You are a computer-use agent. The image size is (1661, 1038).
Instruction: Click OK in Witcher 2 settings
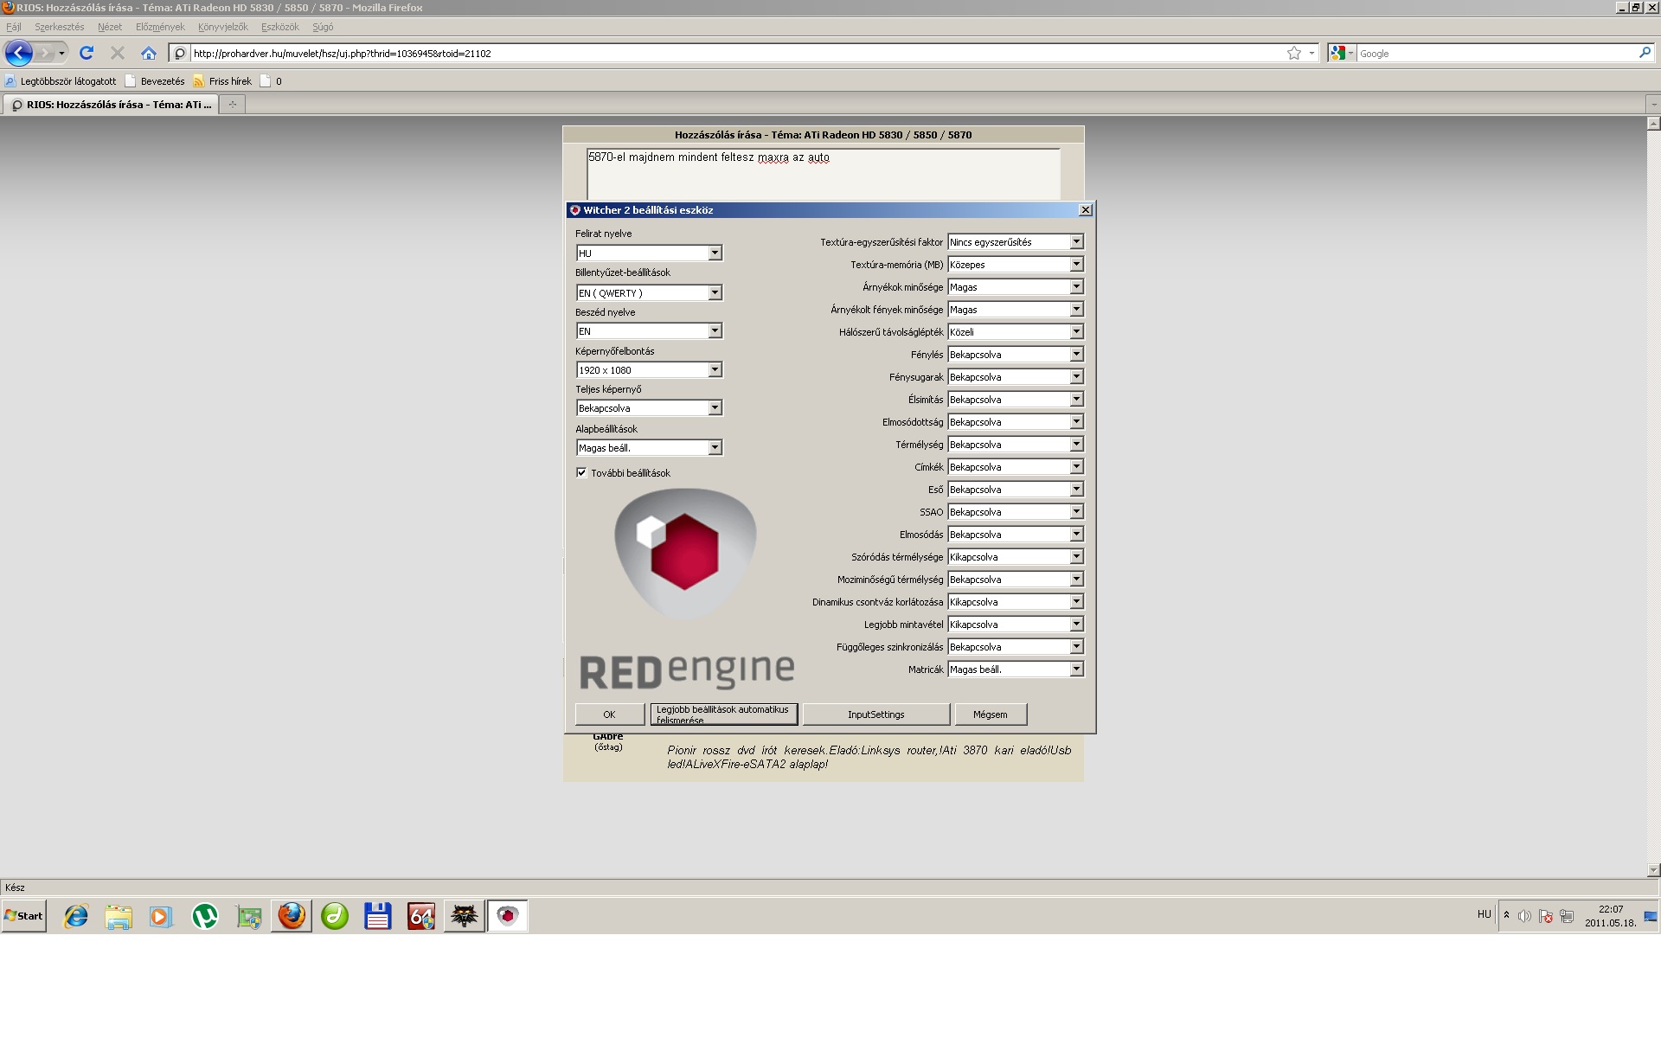610,714
